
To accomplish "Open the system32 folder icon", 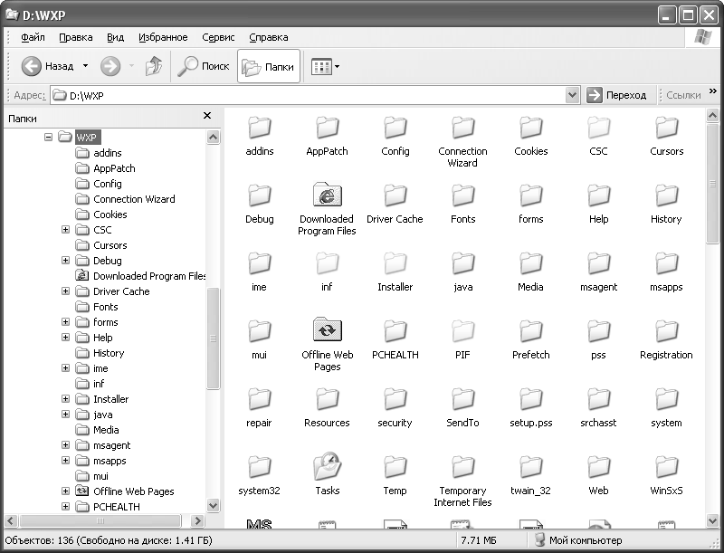I will point(259,467).
